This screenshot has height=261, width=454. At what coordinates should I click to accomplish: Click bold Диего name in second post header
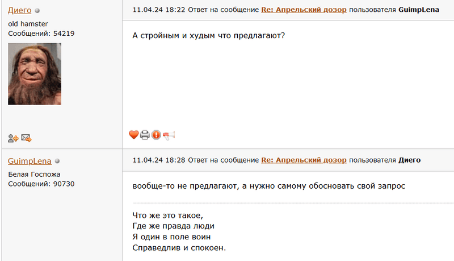pyautogui.click(x=409, y=160)
